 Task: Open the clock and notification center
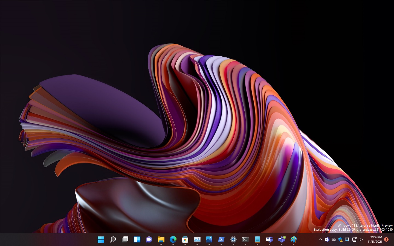[x=375, y=240]
